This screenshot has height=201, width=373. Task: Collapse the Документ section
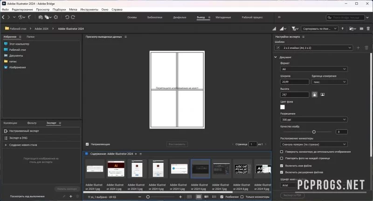pyautogui.click(x=276, y=57)
